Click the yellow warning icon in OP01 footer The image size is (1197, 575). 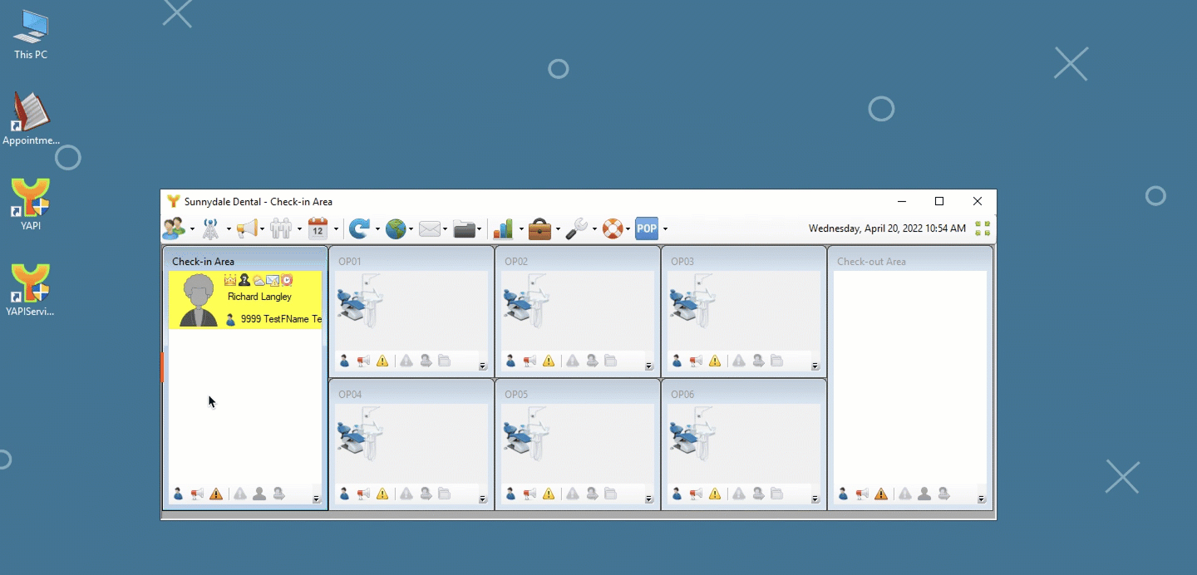tap(382, 361)
